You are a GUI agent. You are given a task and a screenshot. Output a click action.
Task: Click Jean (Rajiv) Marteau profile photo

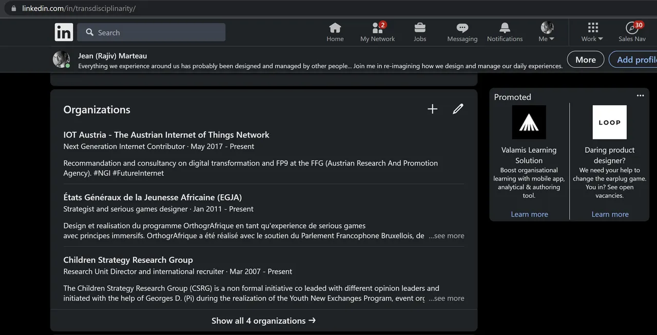coord(61,60)
